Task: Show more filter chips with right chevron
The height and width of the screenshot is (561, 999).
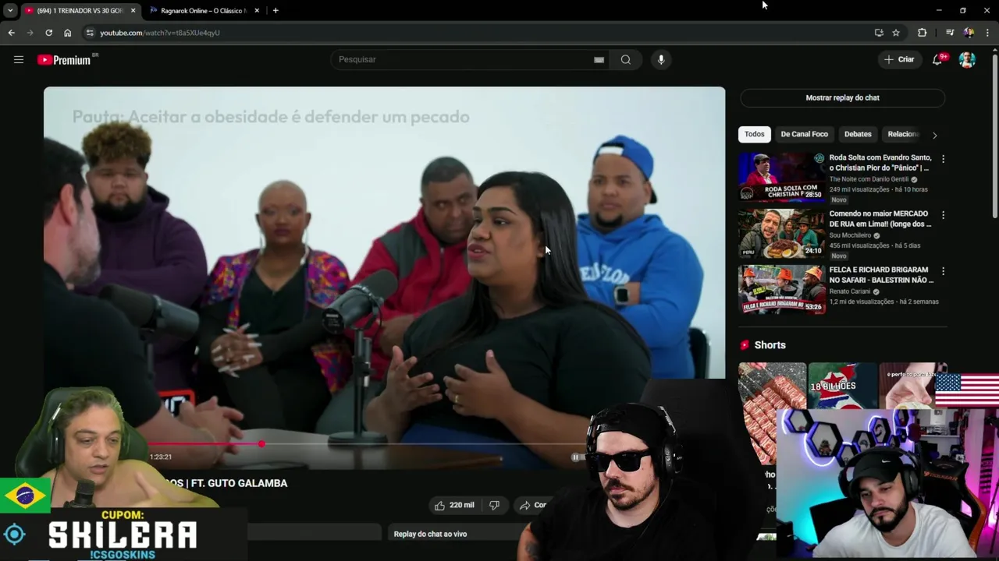Action: pos(934,135)
